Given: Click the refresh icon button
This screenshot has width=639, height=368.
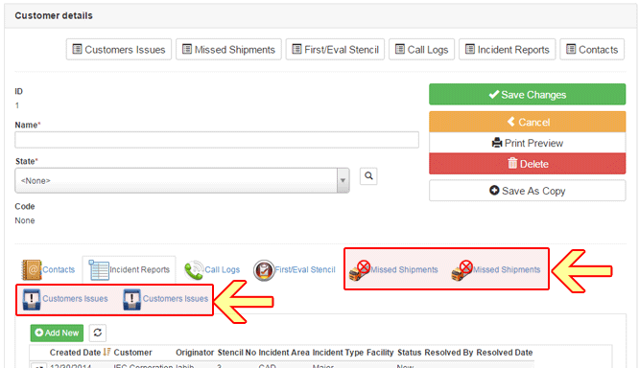Looking at the screenshot, I should 98,333.
